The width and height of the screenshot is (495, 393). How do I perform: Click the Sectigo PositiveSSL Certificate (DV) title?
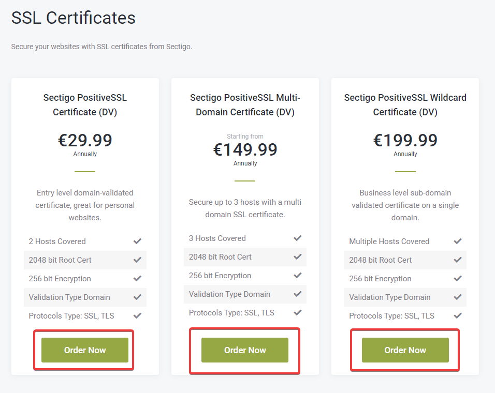click(85, 104)
